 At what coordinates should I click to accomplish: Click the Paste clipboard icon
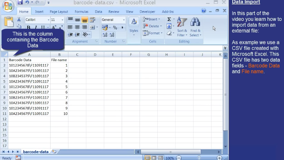tap(9, 22)
